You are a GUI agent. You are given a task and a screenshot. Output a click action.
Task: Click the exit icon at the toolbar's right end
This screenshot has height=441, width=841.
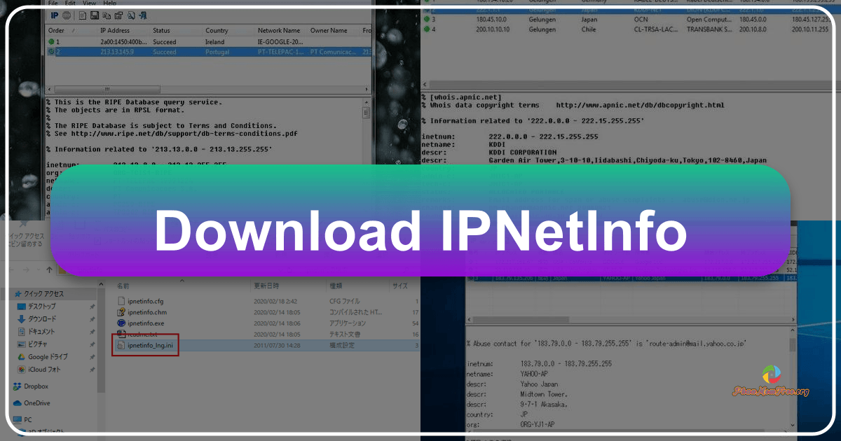pyautogui.click(x=144, y=15)
